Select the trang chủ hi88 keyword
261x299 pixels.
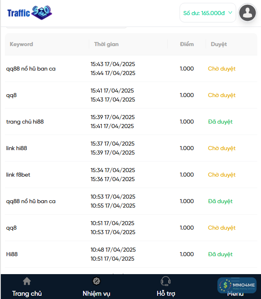pos(25,122)
